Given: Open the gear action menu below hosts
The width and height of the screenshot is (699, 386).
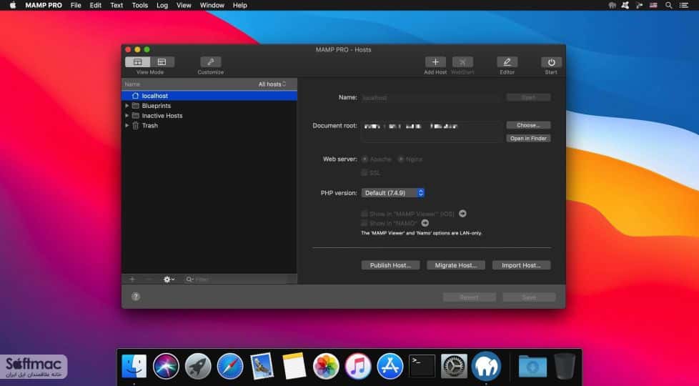Looking at the screenshot, I should [169, 279].
